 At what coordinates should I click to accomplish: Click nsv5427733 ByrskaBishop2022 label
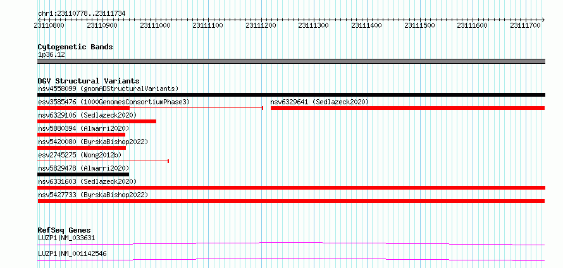(x=92, y=195)
